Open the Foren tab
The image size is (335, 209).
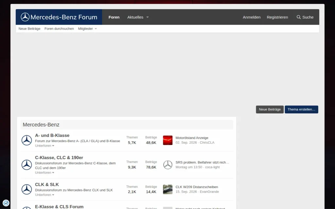[114, 17]
